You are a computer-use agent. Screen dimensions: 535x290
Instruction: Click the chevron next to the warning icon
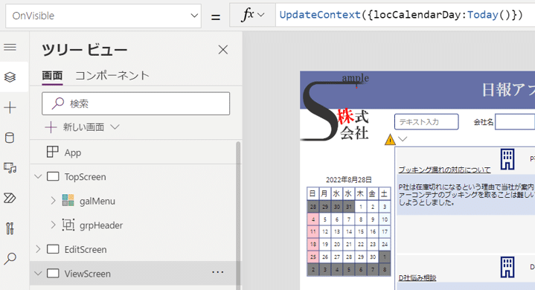[403, 139]
